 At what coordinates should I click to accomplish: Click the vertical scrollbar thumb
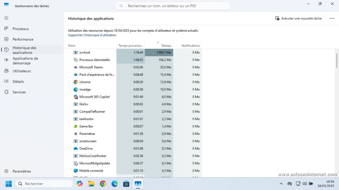[x=337, y=60]
